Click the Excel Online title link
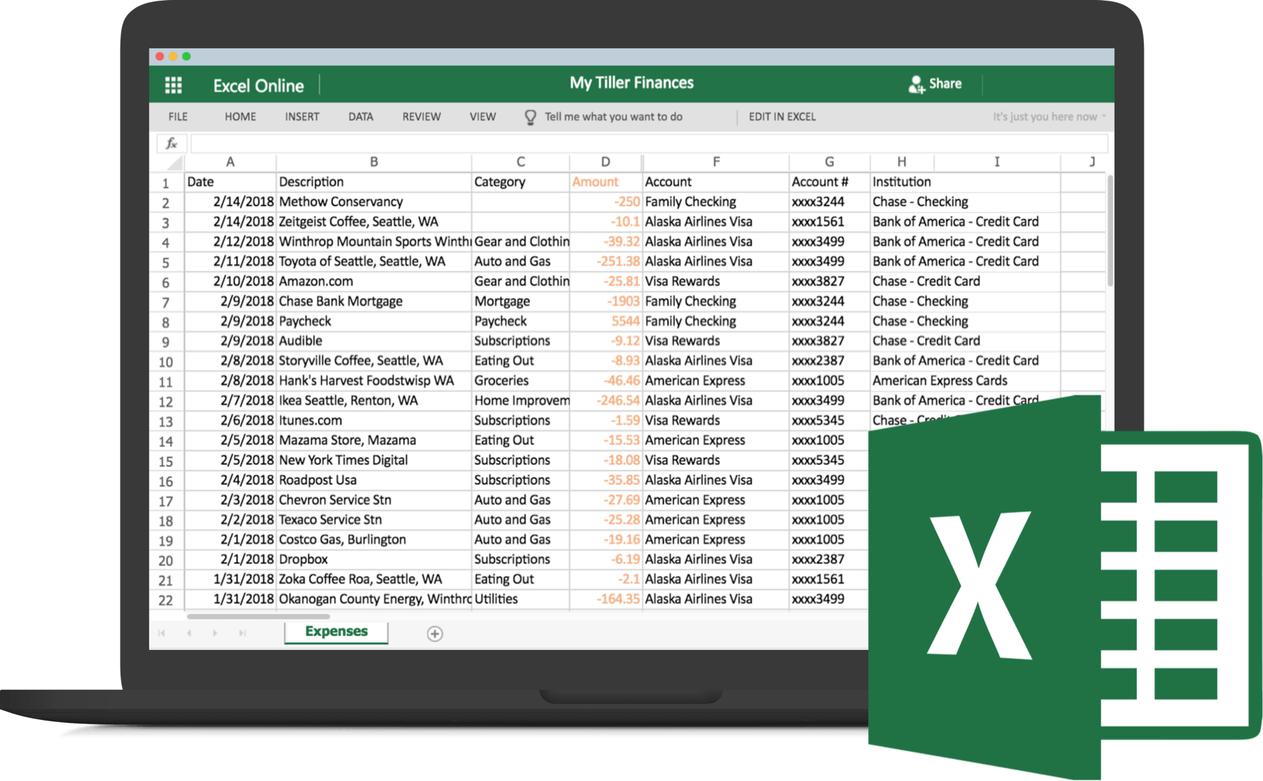The width and height of the screenshot is (1263, 781). 258,86
